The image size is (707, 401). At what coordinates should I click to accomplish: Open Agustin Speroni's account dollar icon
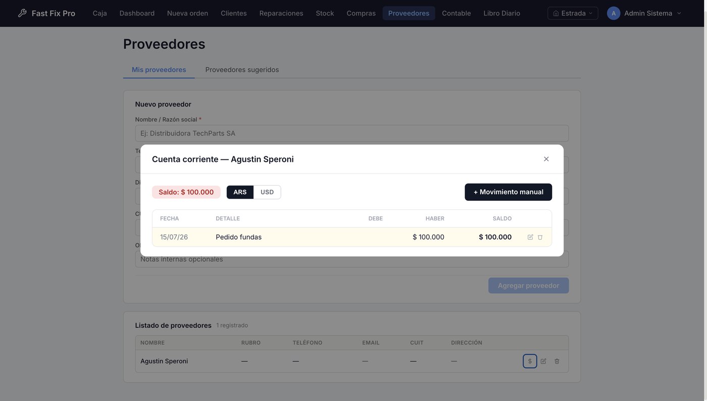coord(530,361)
